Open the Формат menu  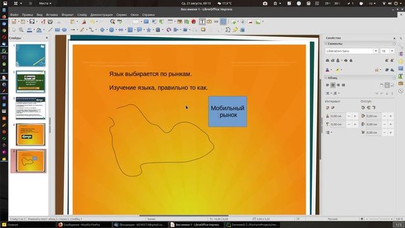point(68,15)
